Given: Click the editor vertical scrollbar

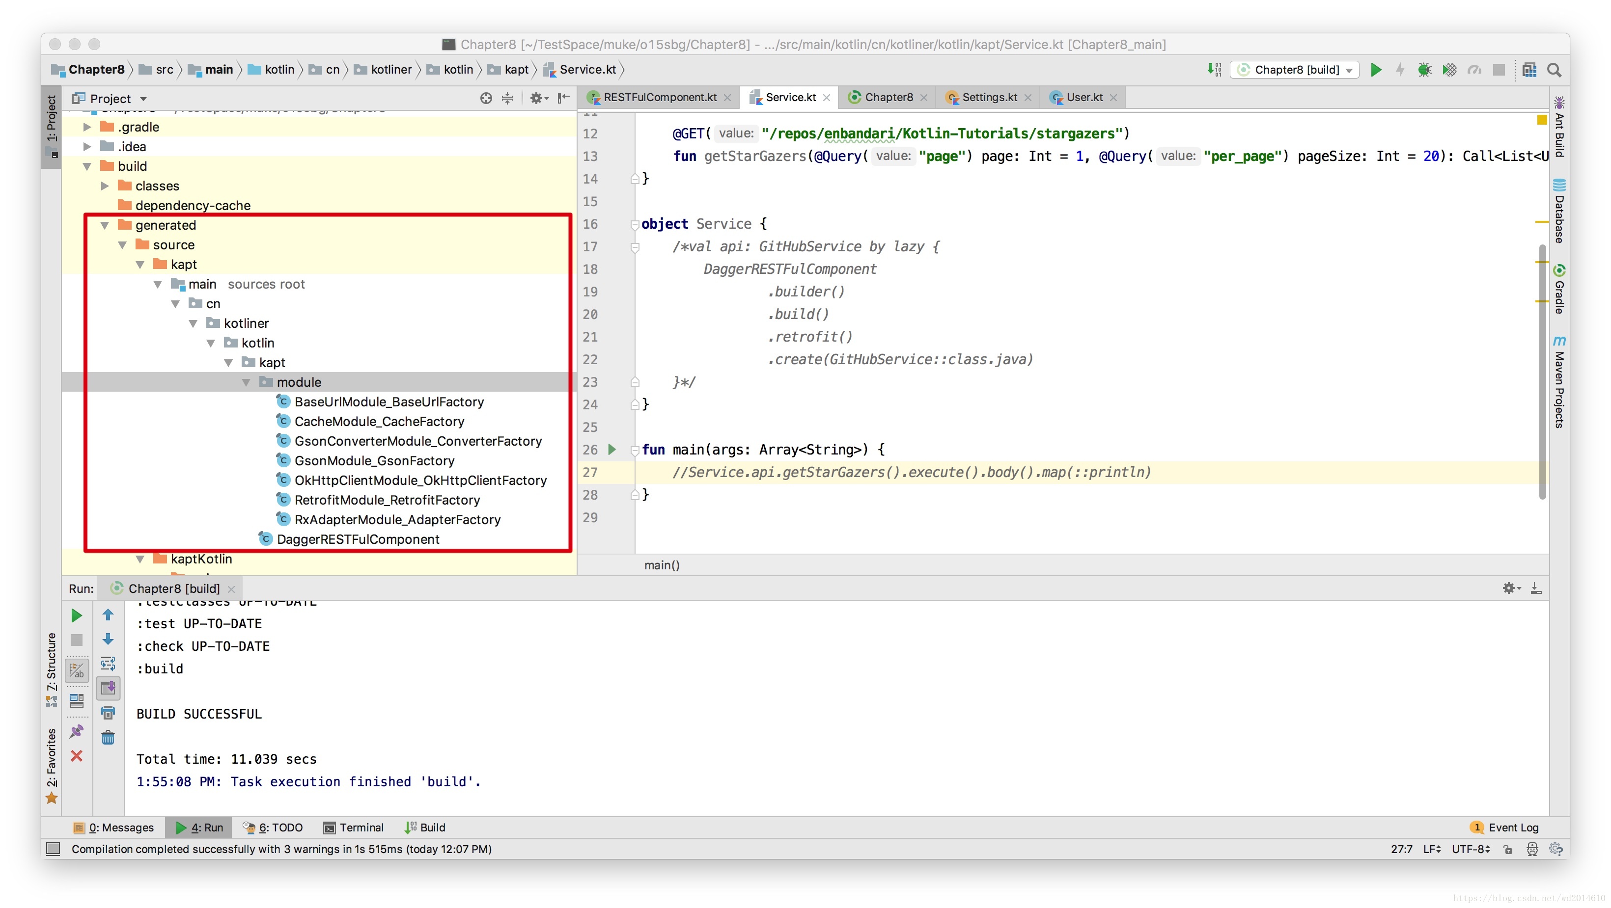Looking at the screenshot, I should 1542,372.
